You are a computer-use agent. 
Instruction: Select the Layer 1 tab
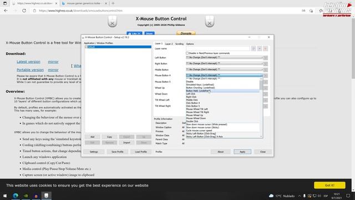click(x=159, y=43)
